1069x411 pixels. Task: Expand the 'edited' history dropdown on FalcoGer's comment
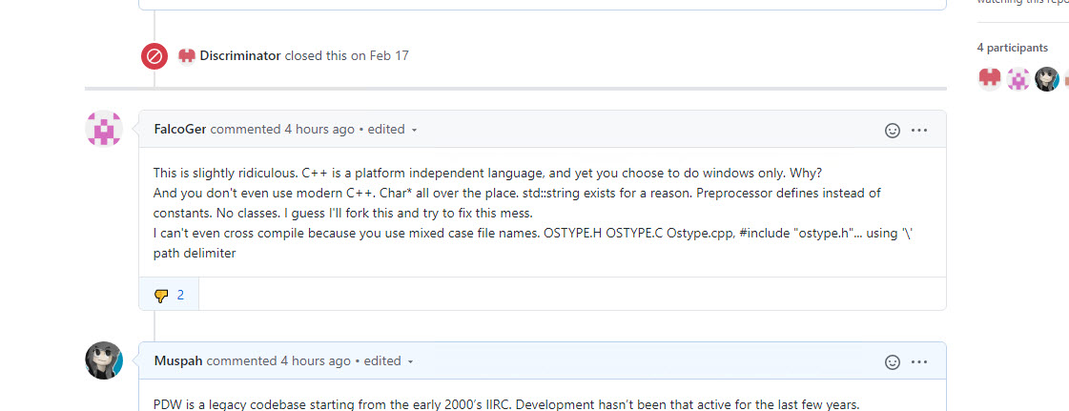tap(391, 130)
